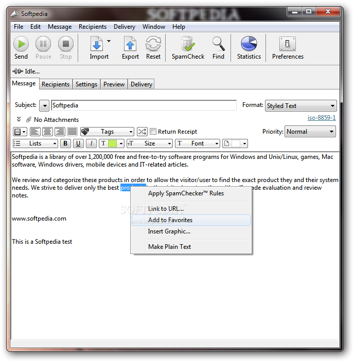Open the text Size dropdown
Screen dimensions: 354x362
(x=150, y=143)
